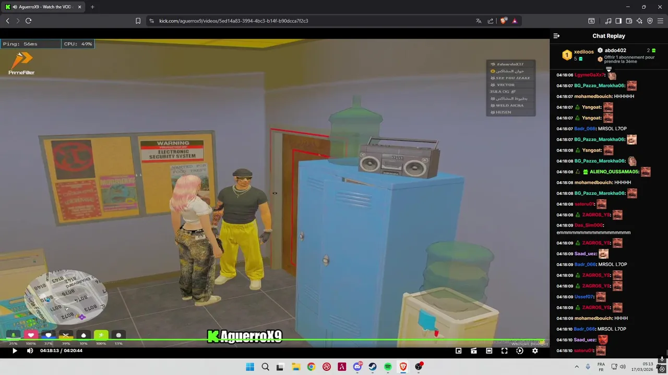Screen dimensions: 668x375
Task: Open Windows Start menu
Action: click(x=250, y=367)
